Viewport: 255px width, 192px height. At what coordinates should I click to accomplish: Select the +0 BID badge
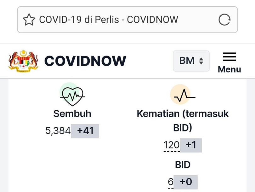(185, 182)
